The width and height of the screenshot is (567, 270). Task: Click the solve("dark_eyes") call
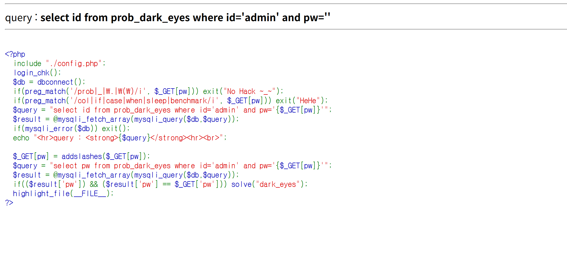click(269, 184)
